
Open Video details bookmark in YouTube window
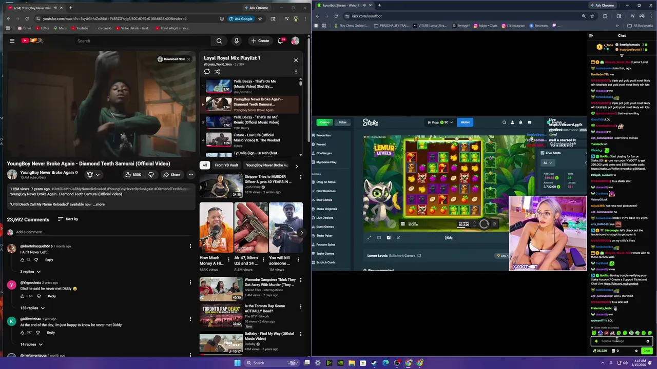pos(133,28)
